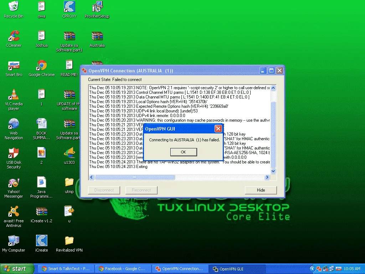The height and width of the screenshot is (274, 365).
Task: Expand hidden system tray icons arrow
Action: 313,269
